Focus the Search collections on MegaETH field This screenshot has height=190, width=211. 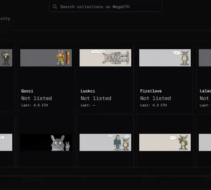[105, 7]
